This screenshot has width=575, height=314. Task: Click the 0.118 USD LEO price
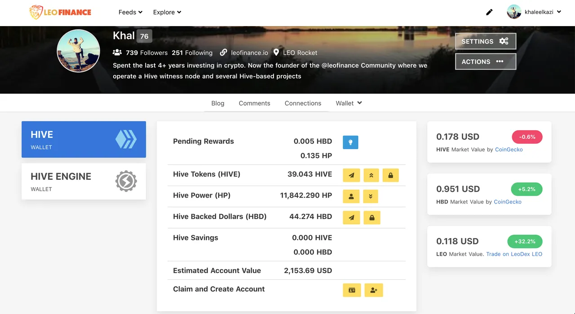pyautogui.click(x=457, y=241)
